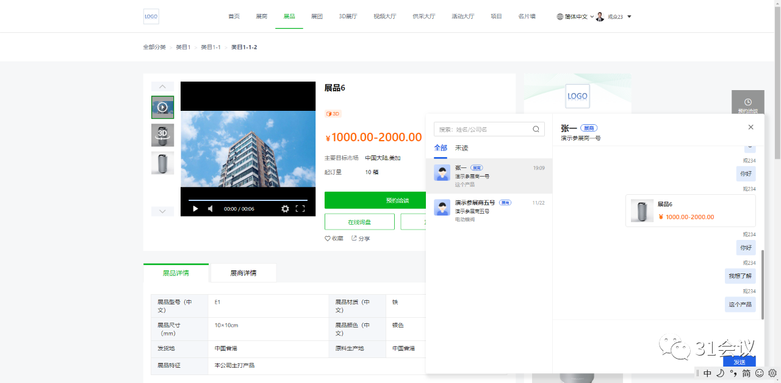Click the 在线询盘 button
781x383 pixels.
[359, 222]
